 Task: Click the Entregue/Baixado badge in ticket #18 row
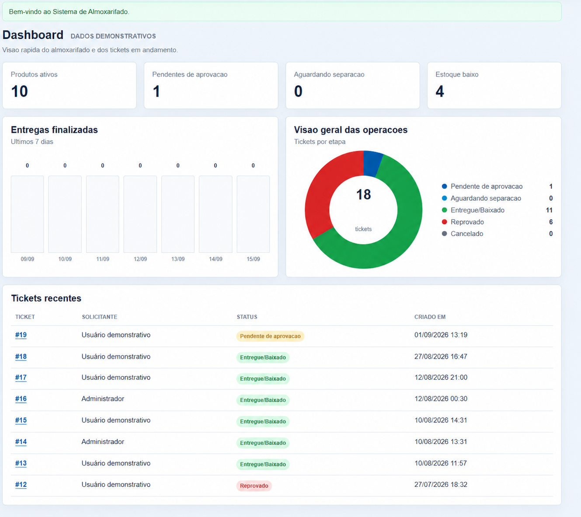(x=263, y=357)
